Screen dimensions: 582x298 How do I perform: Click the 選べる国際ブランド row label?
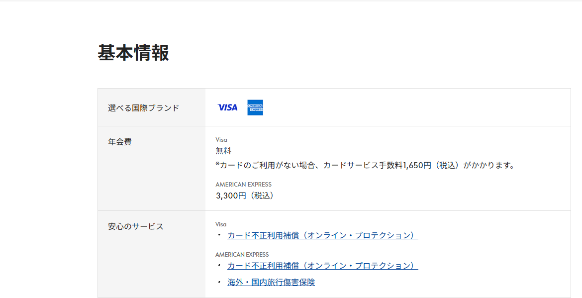(144, 108)
